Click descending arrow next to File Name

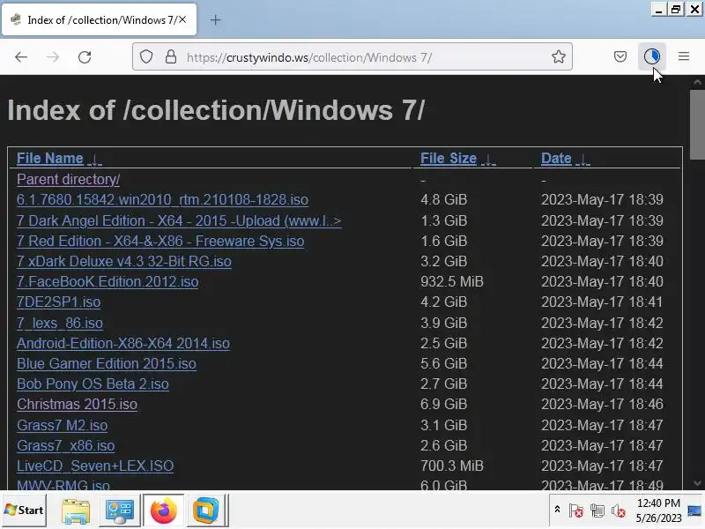95,160
